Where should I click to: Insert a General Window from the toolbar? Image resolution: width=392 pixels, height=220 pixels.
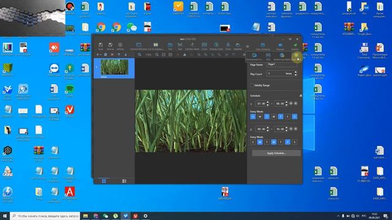coord(138,46)
